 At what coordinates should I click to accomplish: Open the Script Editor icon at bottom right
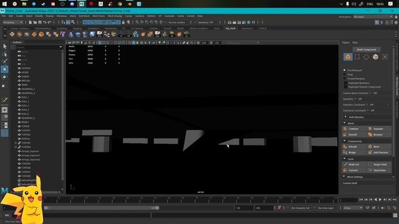click(395, 215)
